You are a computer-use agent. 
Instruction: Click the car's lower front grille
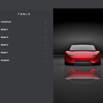[82, 62]
